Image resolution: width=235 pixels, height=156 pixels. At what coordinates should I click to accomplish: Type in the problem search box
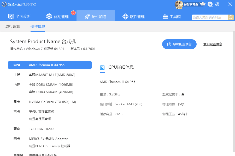pos(210,17)
